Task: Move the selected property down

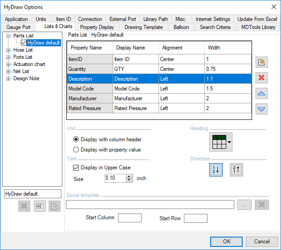Action: (x=262, y=109)
